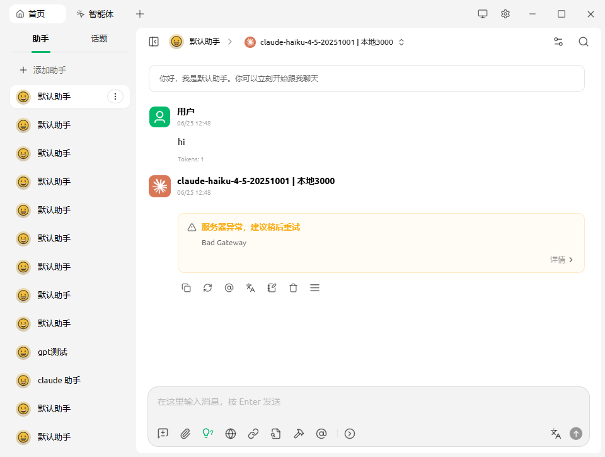Open the knowledge base file search icon
The width and height of the screenshot is (605, 457).
click(x=275, y=434)
